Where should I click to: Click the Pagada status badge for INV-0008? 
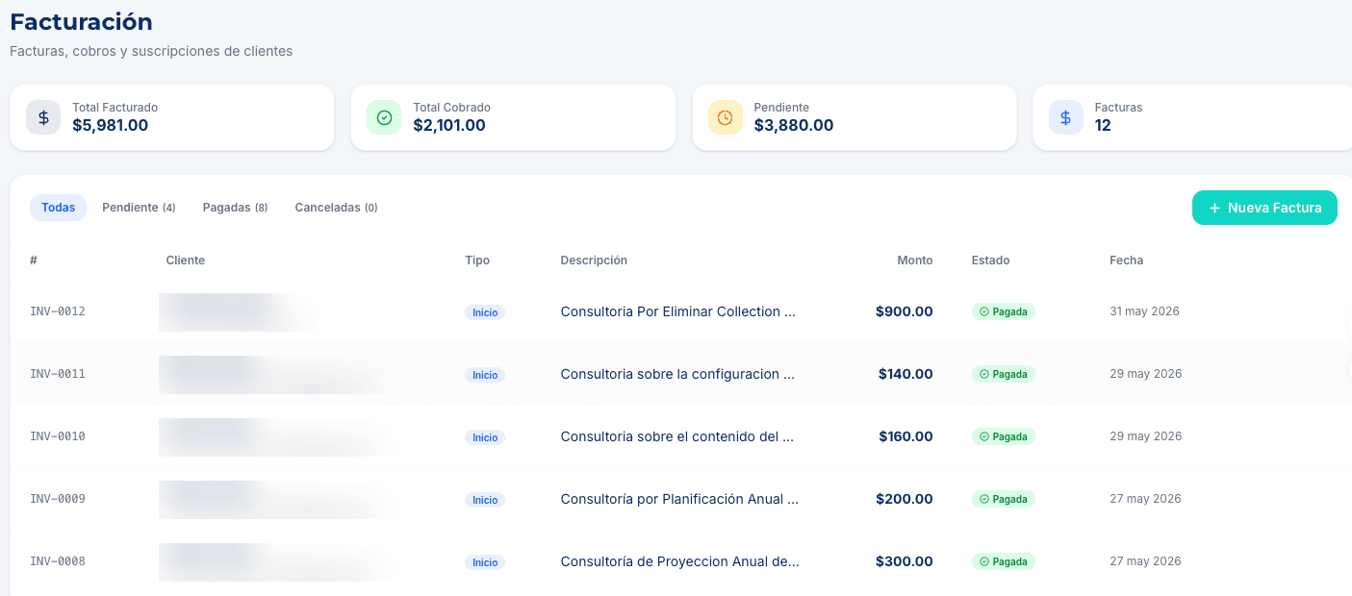tap(1004, 561)
